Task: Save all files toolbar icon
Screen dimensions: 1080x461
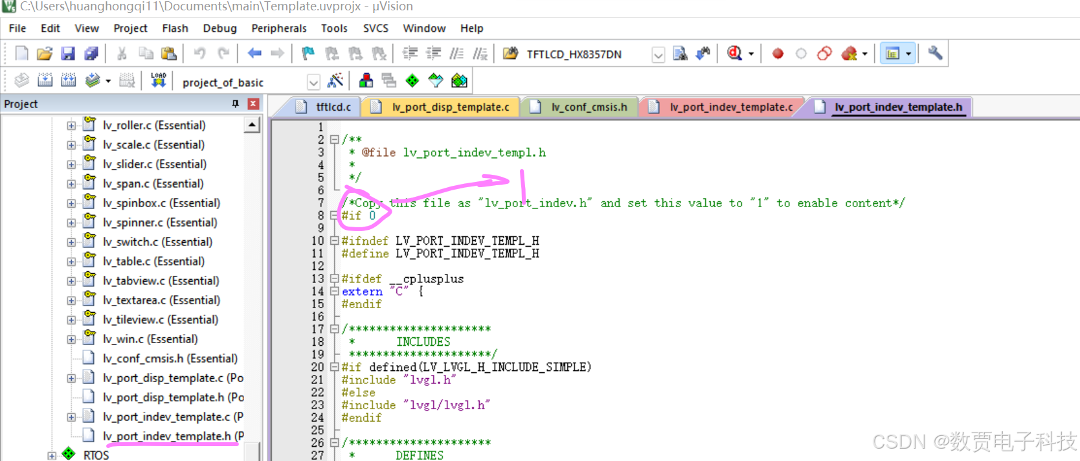Action: (91, 54)
